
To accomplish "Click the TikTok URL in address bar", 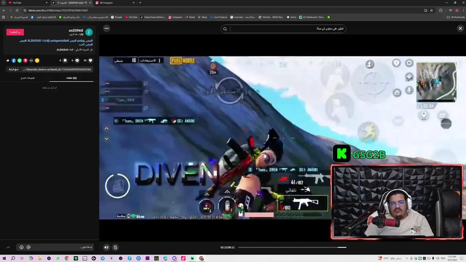I will [x=58, y=11].
